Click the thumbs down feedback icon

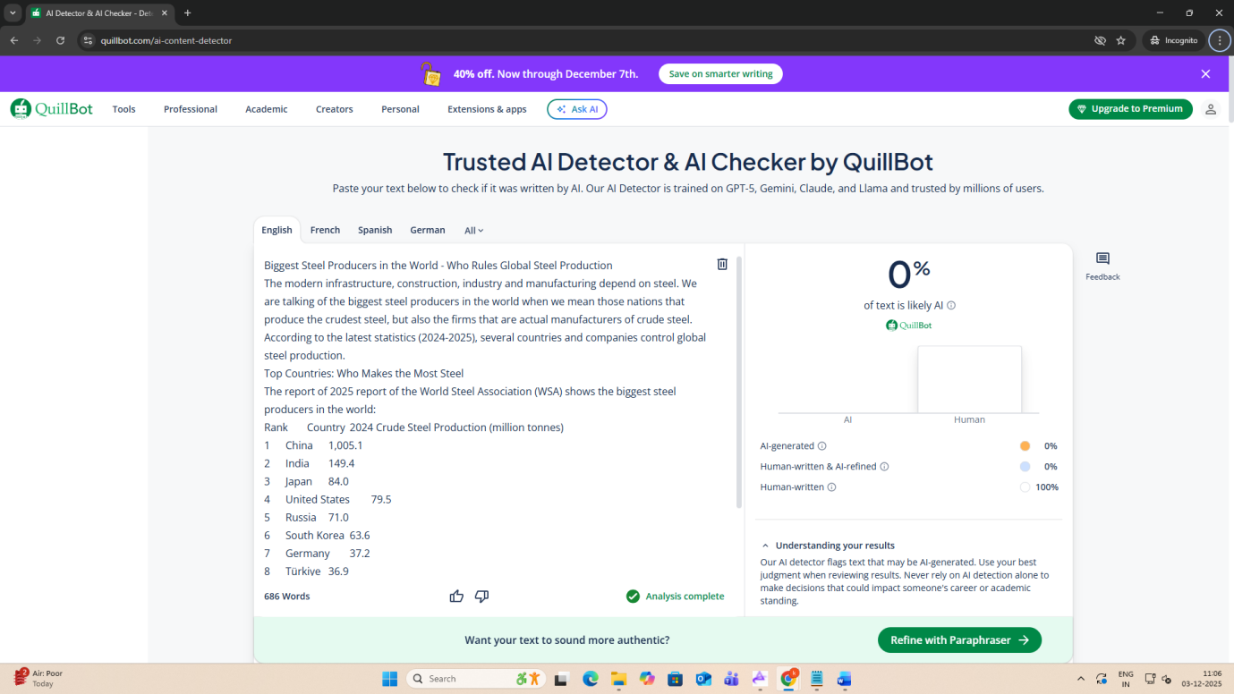click(481, 597)
